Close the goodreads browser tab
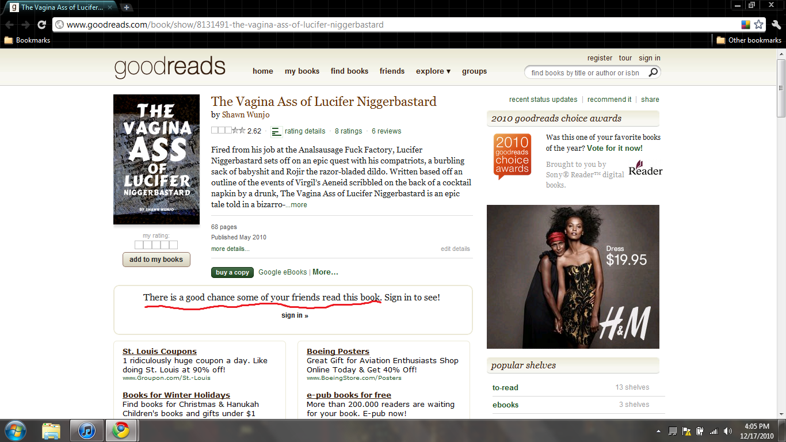The width and height of the screenshot is (786, 442). 110,8
